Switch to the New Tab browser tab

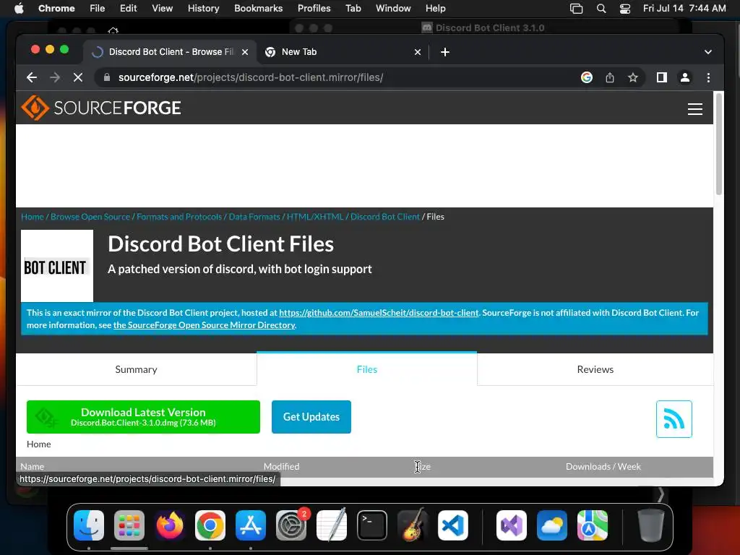pyautogui.click(x=343, y=52)
